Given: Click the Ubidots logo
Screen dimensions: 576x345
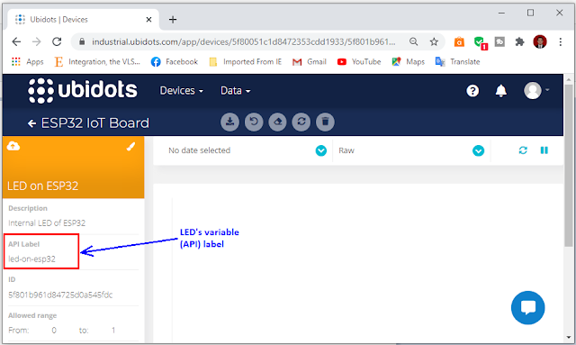Looking at the screenshot, I should [x=83, y=90].
